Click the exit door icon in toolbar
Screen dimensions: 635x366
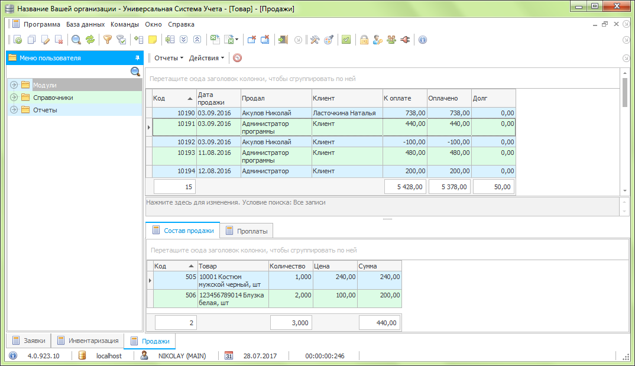point(283,40)
